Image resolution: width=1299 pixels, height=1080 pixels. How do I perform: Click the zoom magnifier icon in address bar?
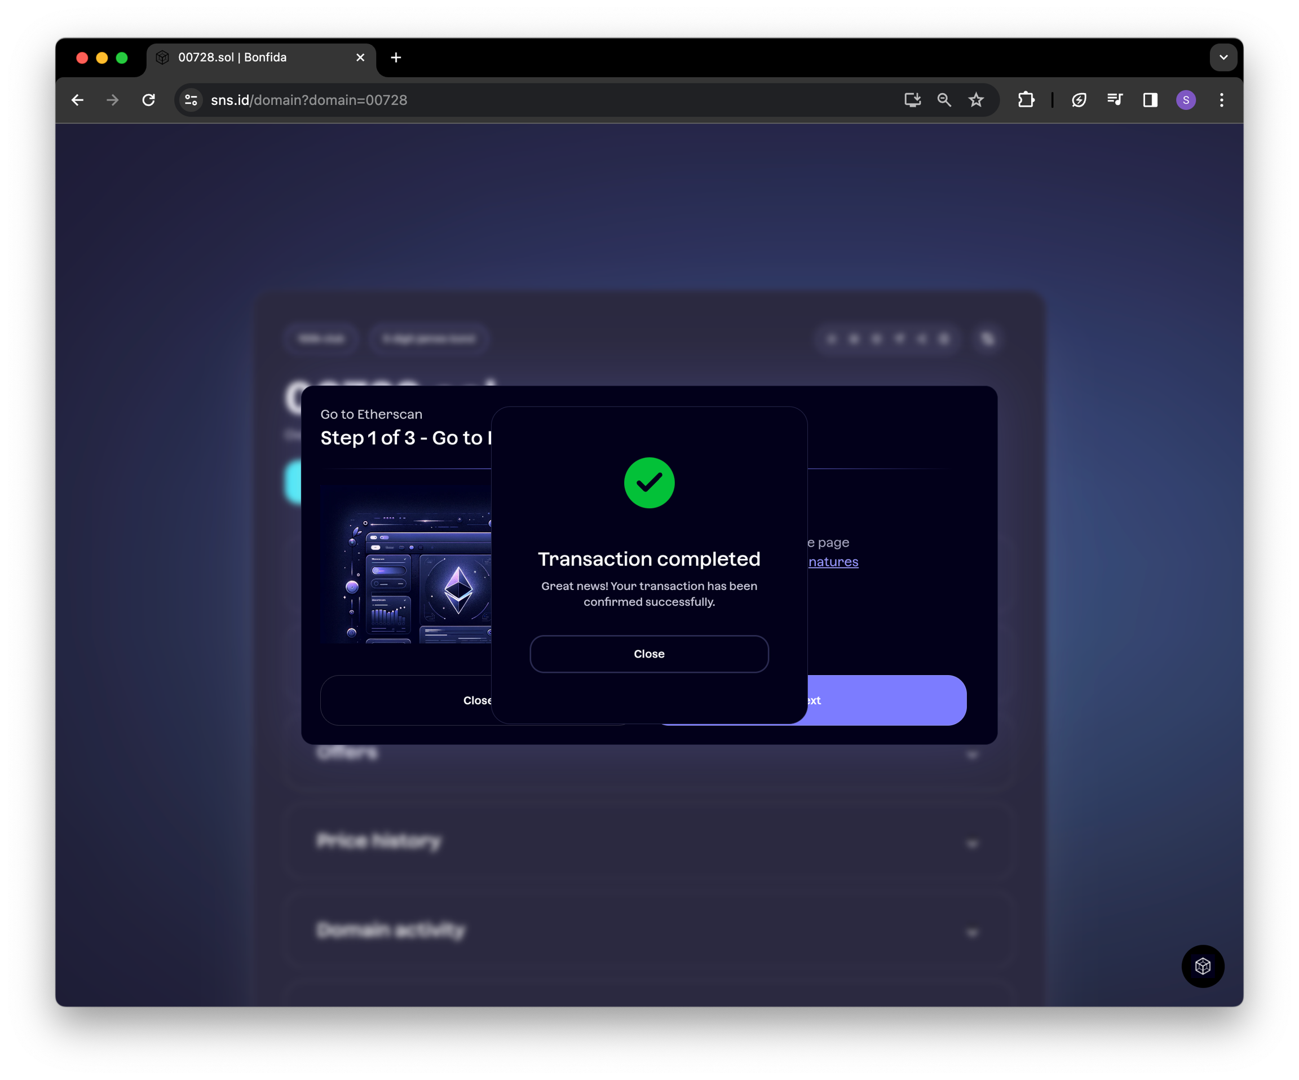(943, 100)
